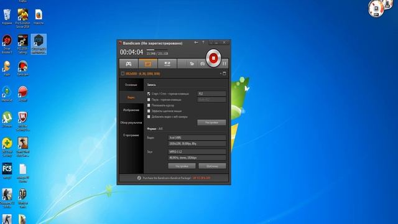Open Pro Evolution Soccer 2016 desktop shortcut
The image size is (398, 224).
click(22, 18)
